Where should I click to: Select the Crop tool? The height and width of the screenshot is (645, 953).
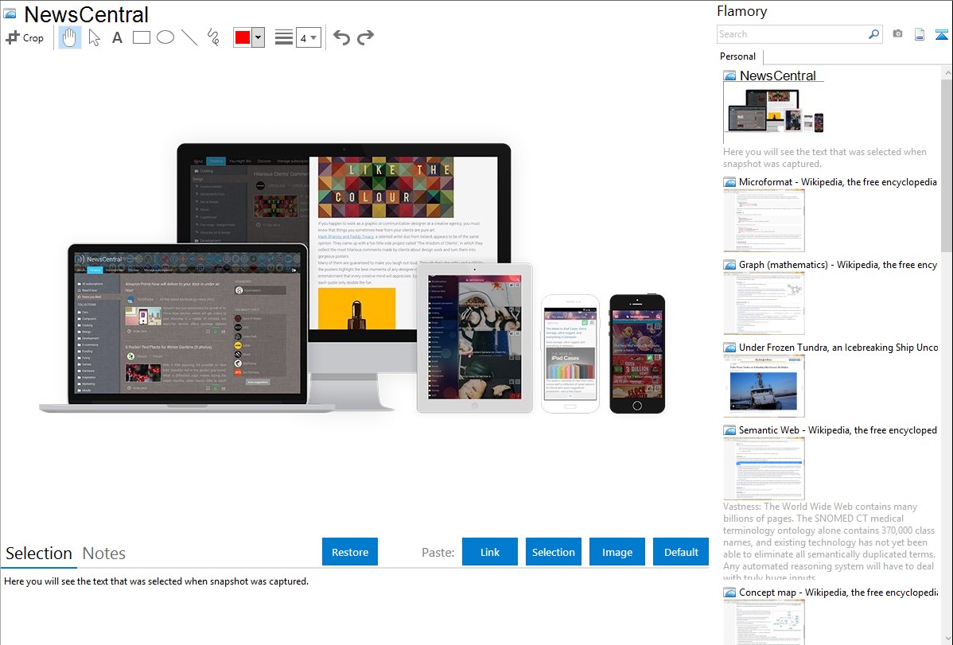(x=25, y=37)
